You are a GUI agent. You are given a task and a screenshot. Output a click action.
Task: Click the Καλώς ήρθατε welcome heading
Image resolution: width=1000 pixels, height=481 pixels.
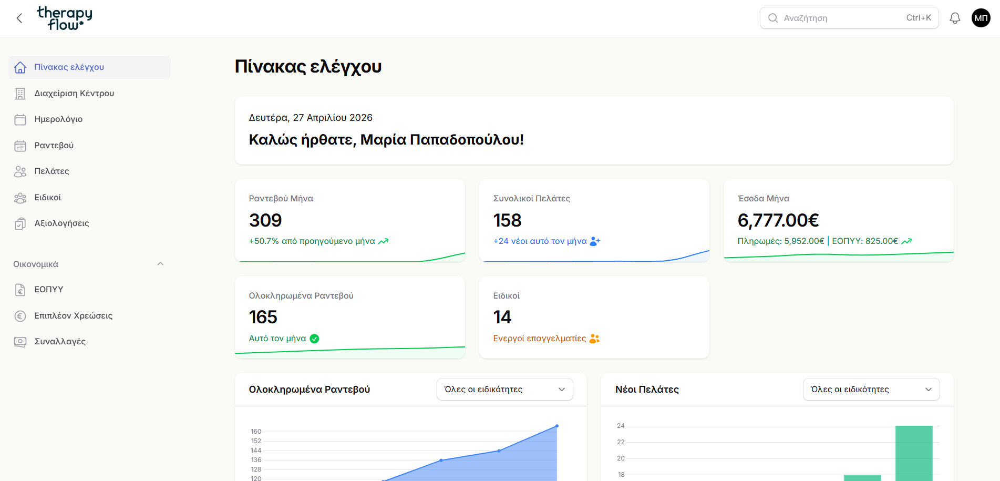386,140
